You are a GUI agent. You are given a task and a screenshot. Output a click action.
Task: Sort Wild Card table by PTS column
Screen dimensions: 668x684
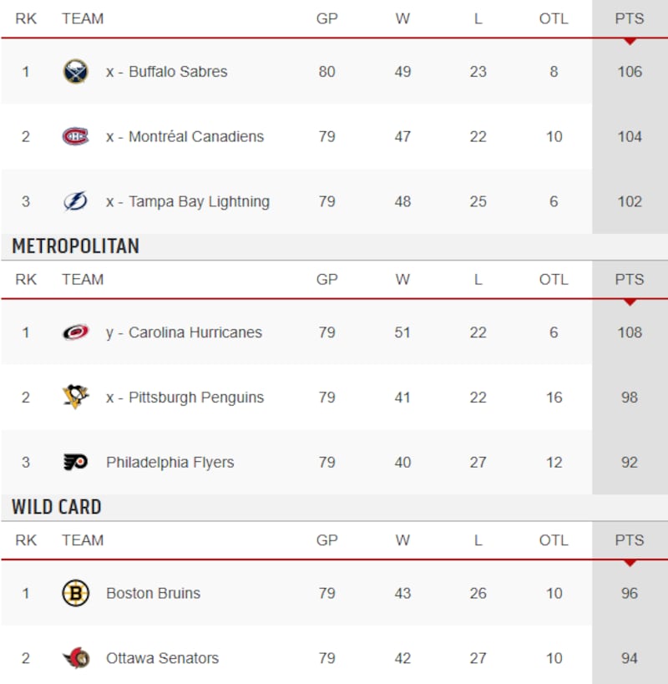[630, 540]
